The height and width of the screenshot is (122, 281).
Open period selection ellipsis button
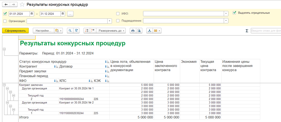coord(70,14)
